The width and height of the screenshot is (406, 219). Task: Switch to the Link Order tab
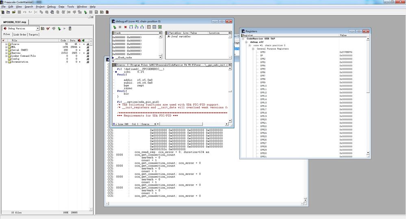[x=20, y=34]
